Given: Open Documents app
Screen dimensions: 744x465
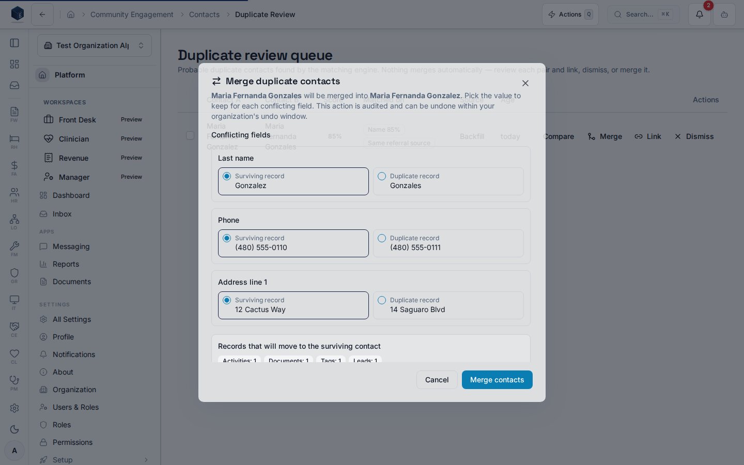Looking at the screenshot, I should (95, 282).
